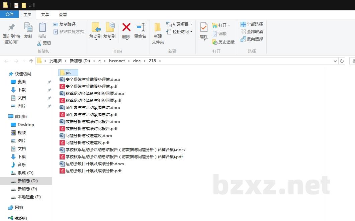Open the address bar history dropdown
This screenshot has width=355, height=221.
point(335,61)
